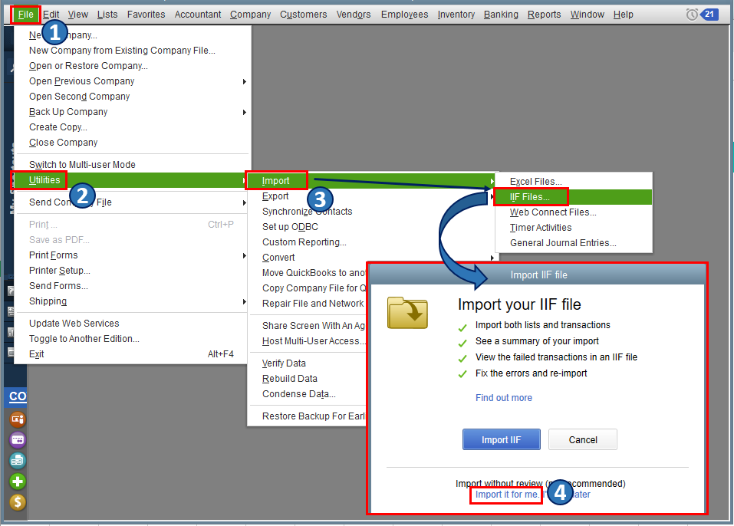Open the reminders alarm clock icon

click(691, 15)
